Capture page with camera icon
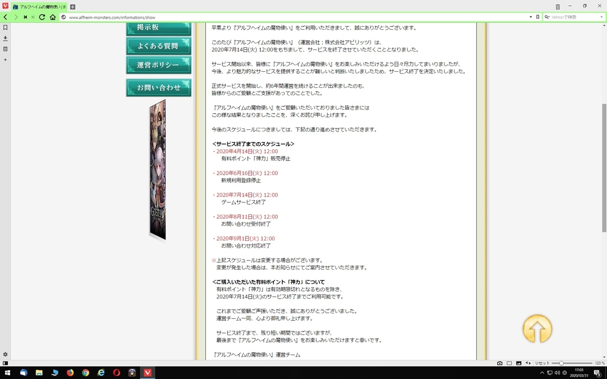Screen dimensions: 607x379 [500, 363]
